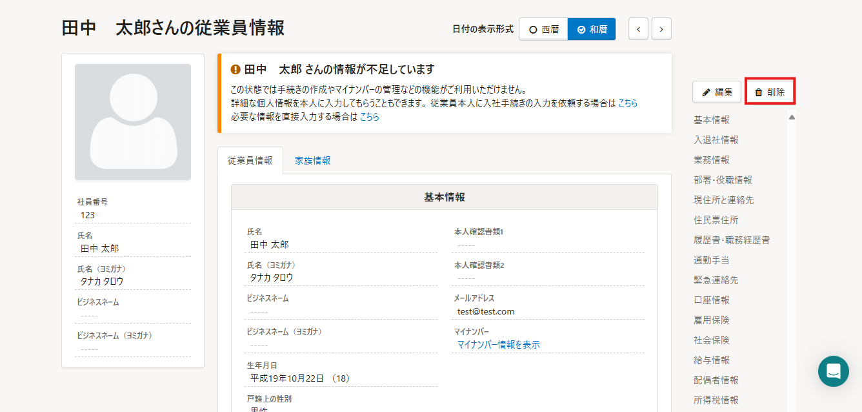Image resolution: width=862 pixels, height=412 pixels.
Task: Jump to 住民票住所 section
Action: (716, 220)
